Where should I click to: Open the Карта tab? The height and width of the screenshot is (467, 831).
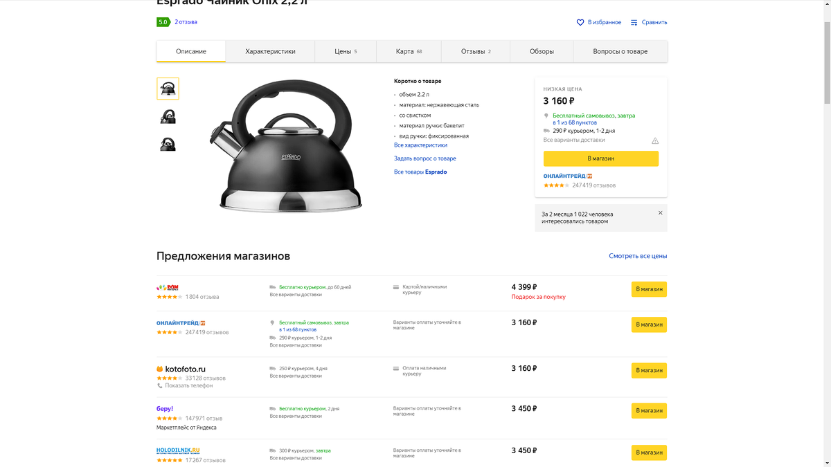coord(409,51)
